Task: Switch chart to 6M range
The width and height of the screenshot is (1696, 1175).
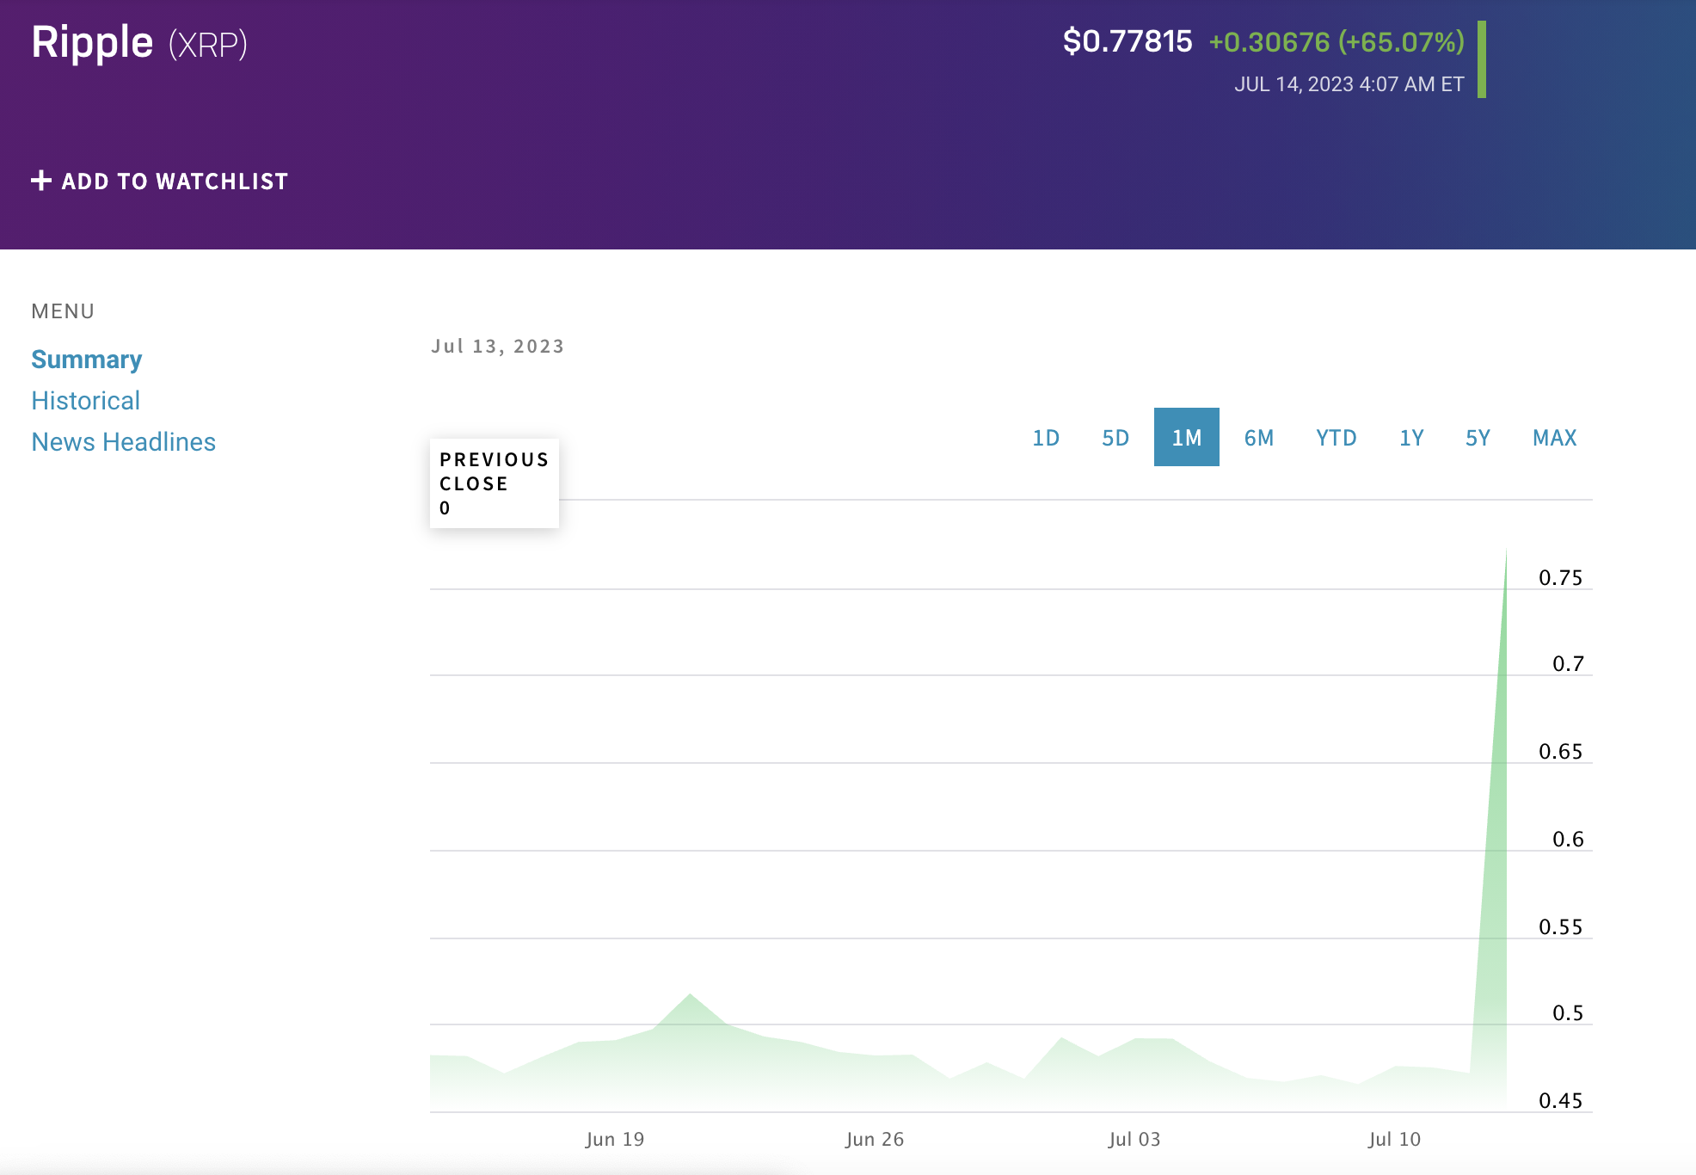Action: tap(1258, 438)
